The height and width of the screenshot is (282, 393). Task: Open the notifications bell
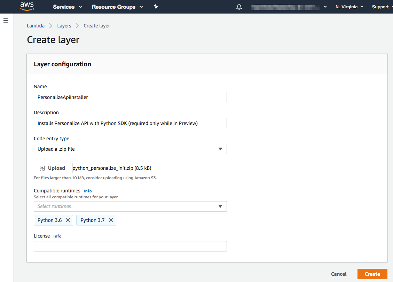coord(239,7)
